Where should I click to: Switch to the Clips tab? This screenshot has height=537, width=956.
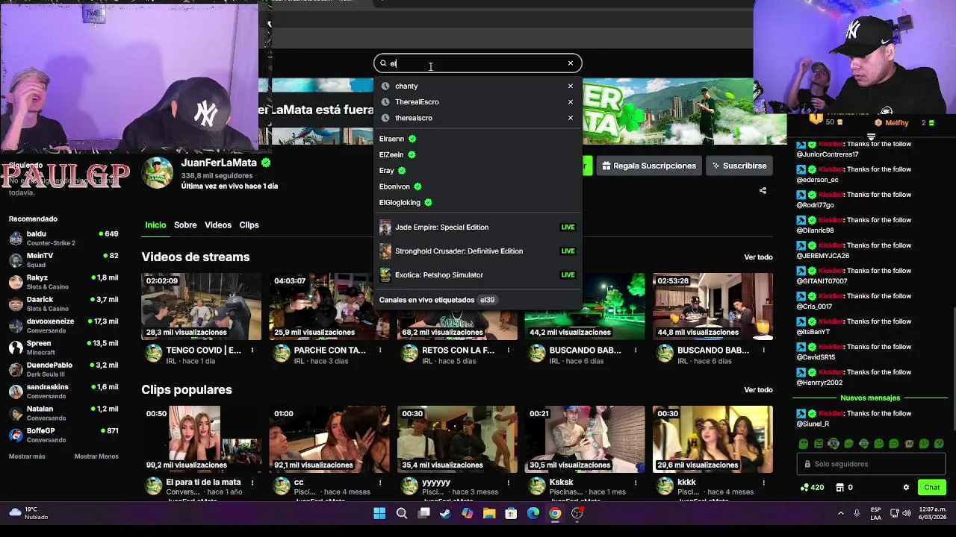coord(249,224)
